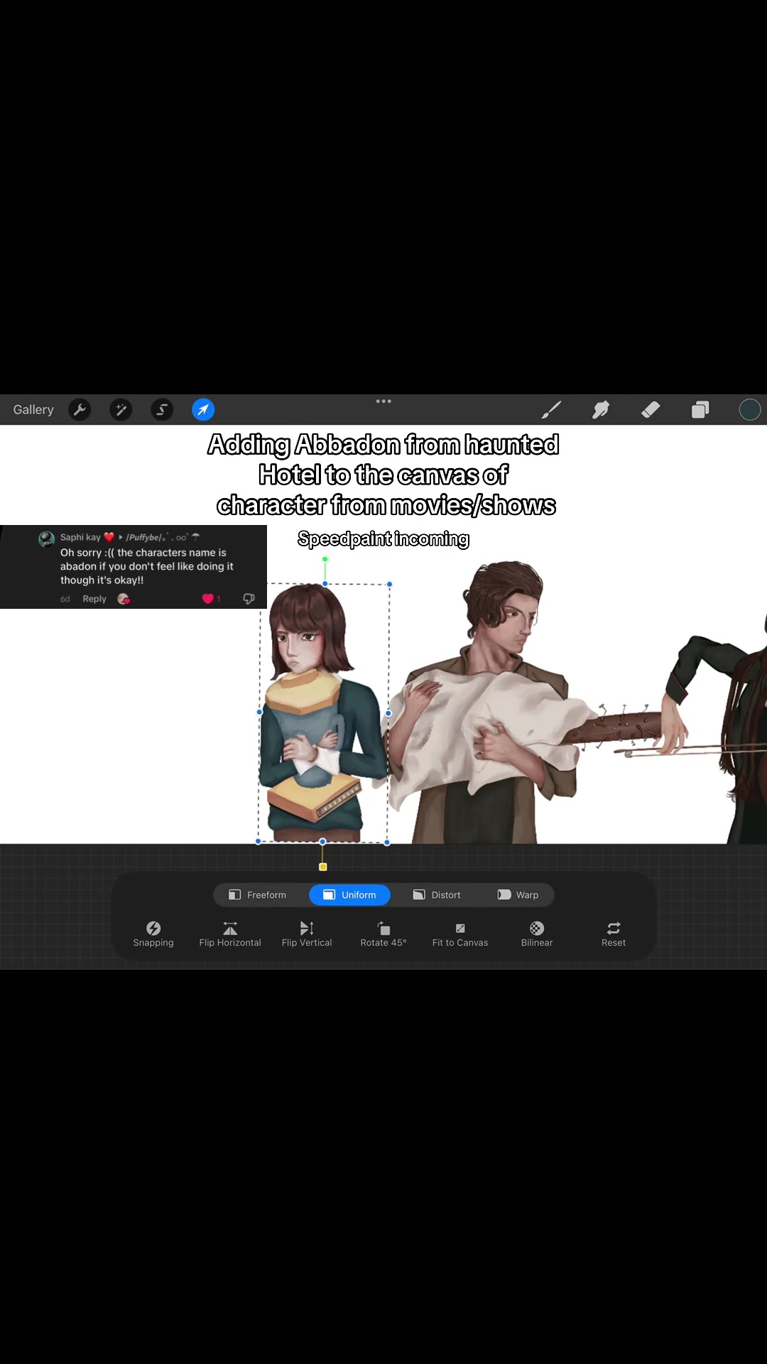
Task: Open the Actions wrench menu
Action: (80, 410)
